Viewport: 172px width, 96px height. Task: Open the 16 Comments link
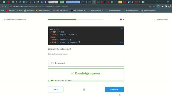(163, 19)
